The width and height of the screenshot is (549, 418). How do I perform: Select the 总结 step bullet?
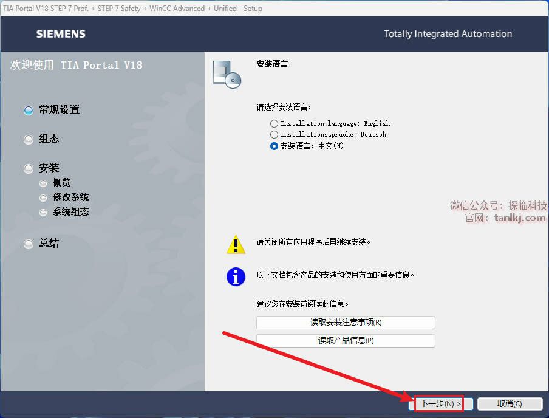pyautogui.click(x=29, y=244)
